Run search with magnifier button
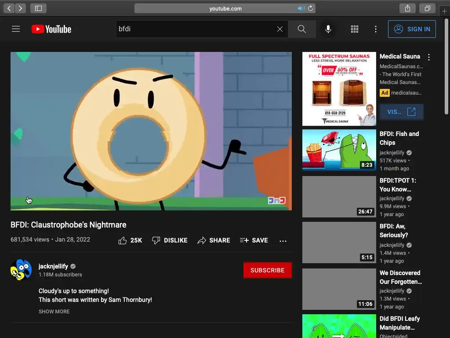 301,29
